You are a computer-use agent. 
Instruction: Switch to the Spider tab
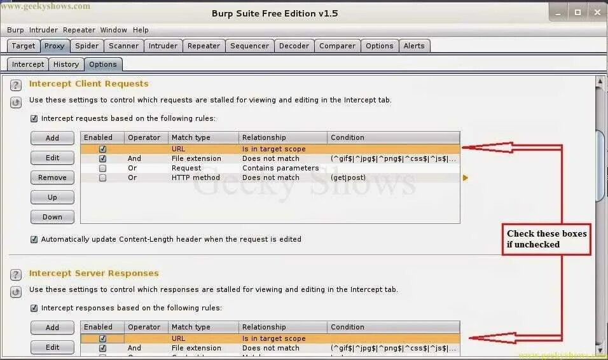click(x=87, y=46)
